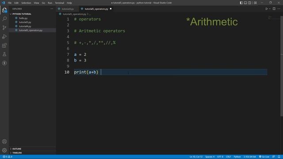Open hello.py from Explorer
Image resolution: width=283 pixels, height=159 pixels.
click(x=23, y=18)
